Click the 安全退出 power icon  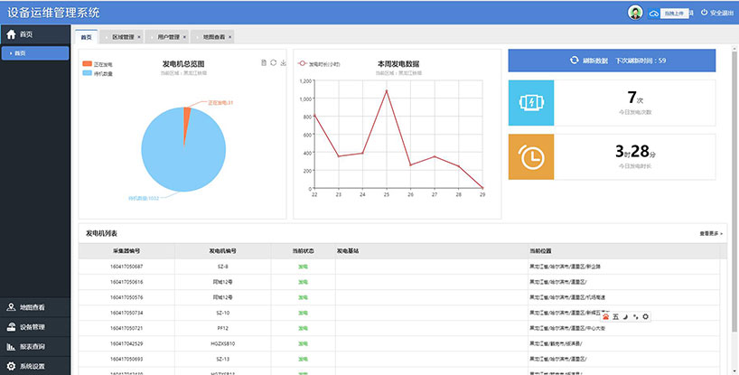[x=704, y=13]
